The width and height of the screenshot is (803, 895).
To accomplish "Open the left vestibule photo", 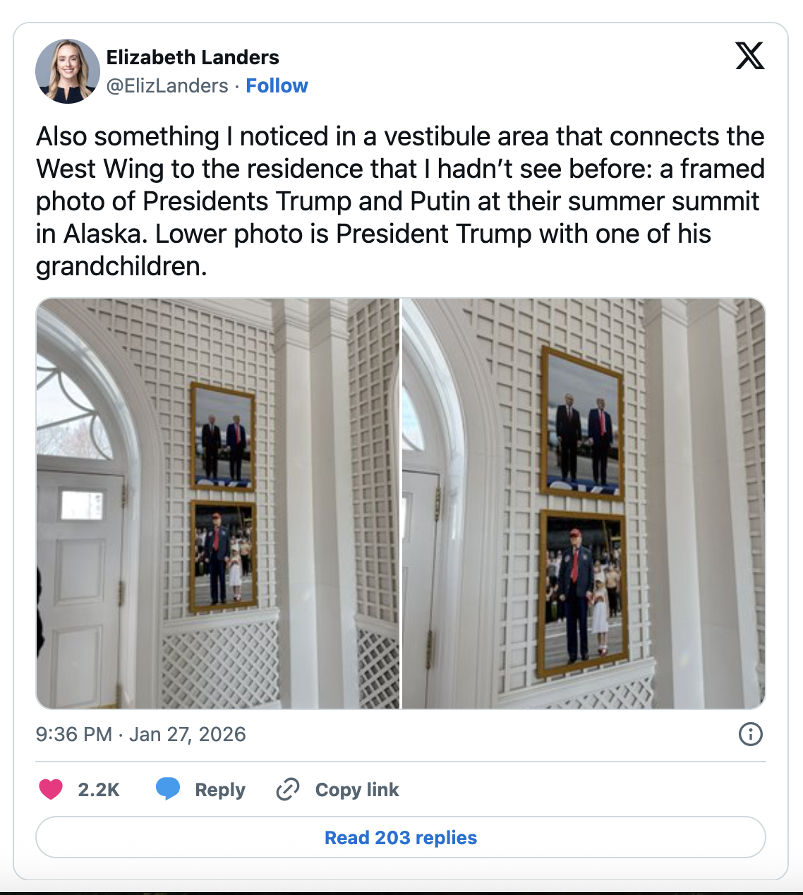I will (x=217, y=503).
